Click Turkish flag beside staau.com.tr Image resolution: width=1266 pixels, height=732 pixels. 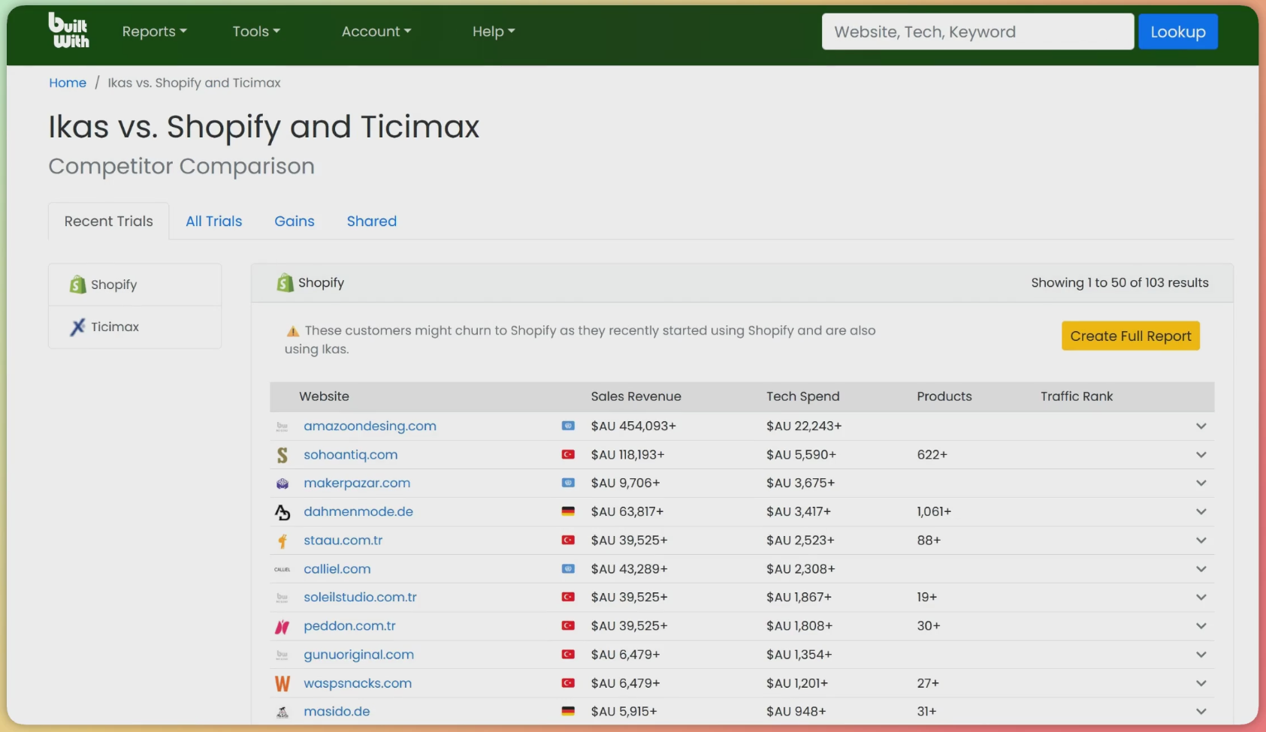568,540
